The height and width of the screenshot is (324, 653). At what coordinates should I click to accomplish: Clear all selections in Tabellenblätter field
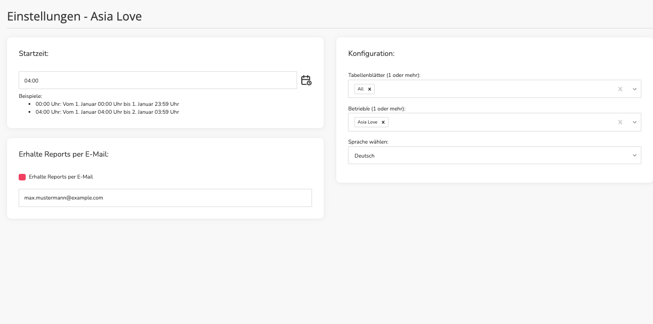pos(620,89)
